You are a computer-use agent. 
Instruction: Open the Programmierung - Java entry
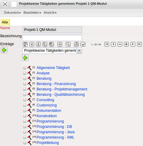pyautogui.click(x=56, y=132)
